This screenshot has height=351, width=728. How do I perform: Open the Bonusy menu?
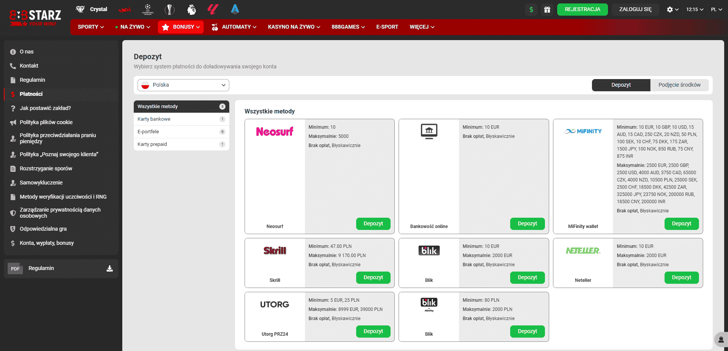coord(181,27)
